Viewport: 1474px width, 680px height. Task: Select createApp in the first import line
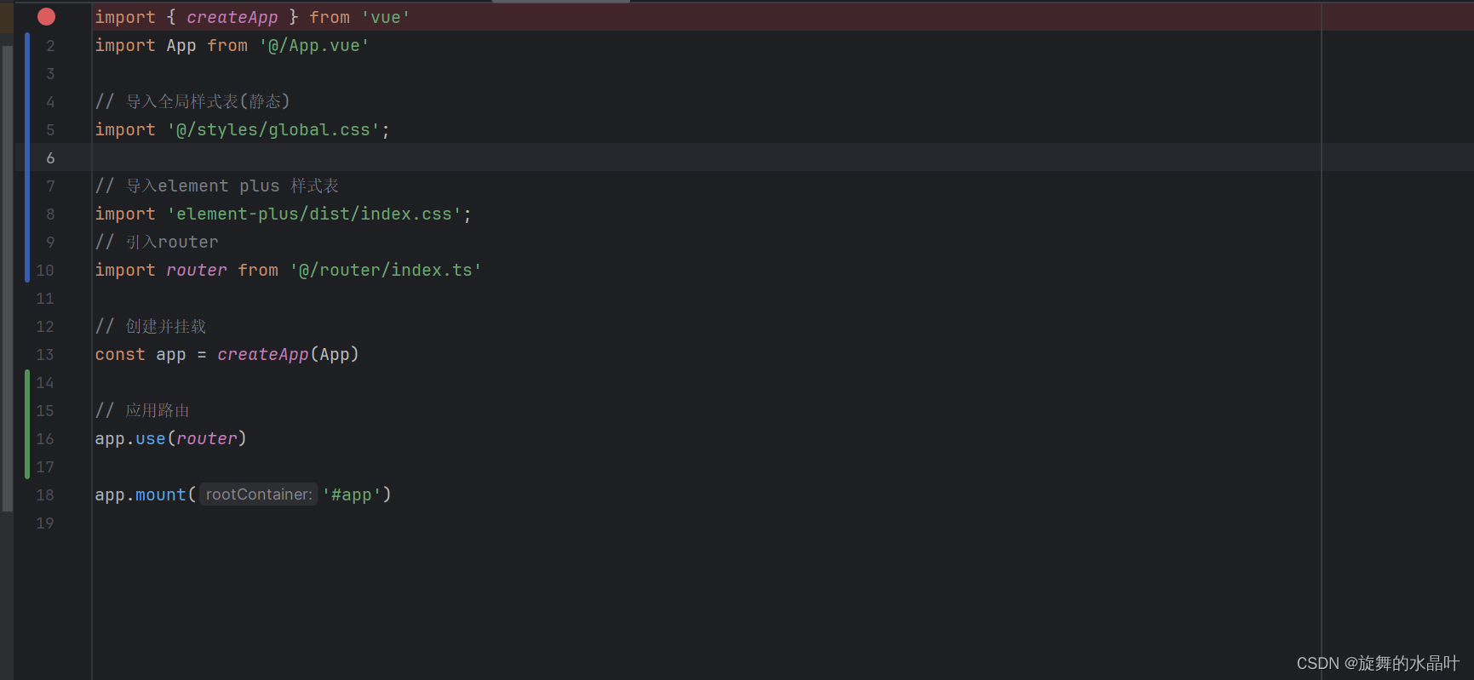[x=232, y=17]
